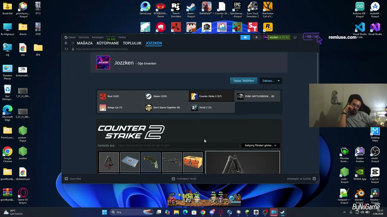Open Battlefield 1 desktop shortcut
This screenshot has height=217, width=387.
[207, 8]
